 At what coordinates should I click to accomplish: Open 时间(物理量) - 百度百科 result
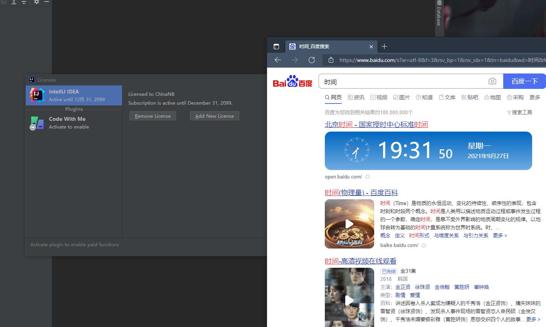pyautogui.click(x=361, y=193)
